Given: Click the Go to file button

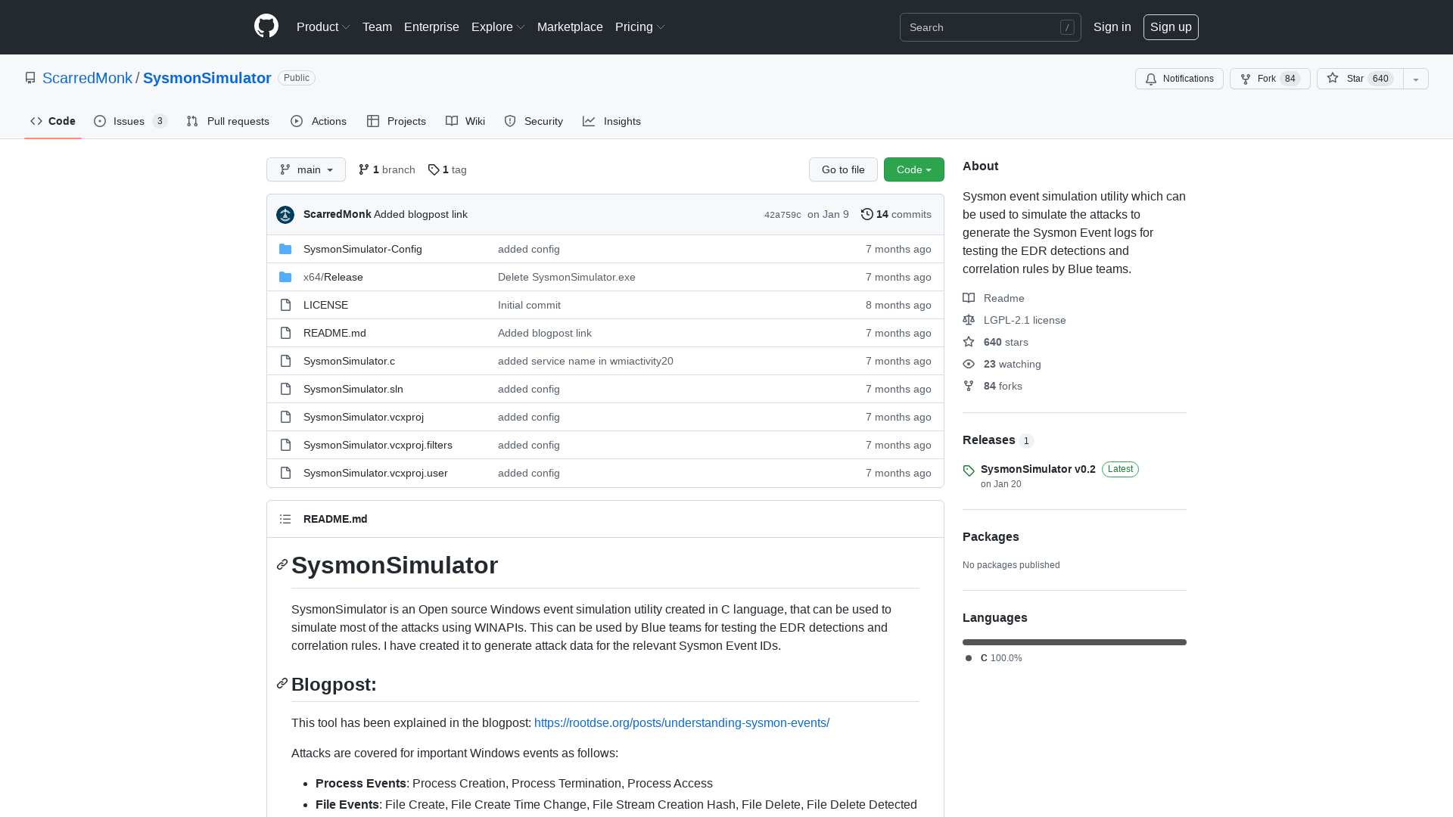Looking at the screenshot, I should (843, 169).
